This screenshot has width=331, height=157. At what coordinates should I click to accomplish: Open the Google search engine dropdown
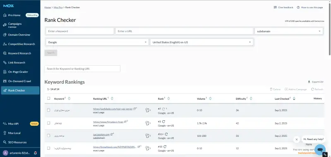[97, 42]
